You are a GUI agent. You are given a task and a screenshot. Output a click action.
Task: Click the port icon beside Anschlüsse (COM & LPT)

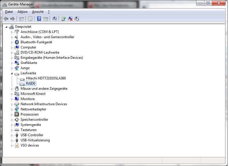tap(17, 32)
